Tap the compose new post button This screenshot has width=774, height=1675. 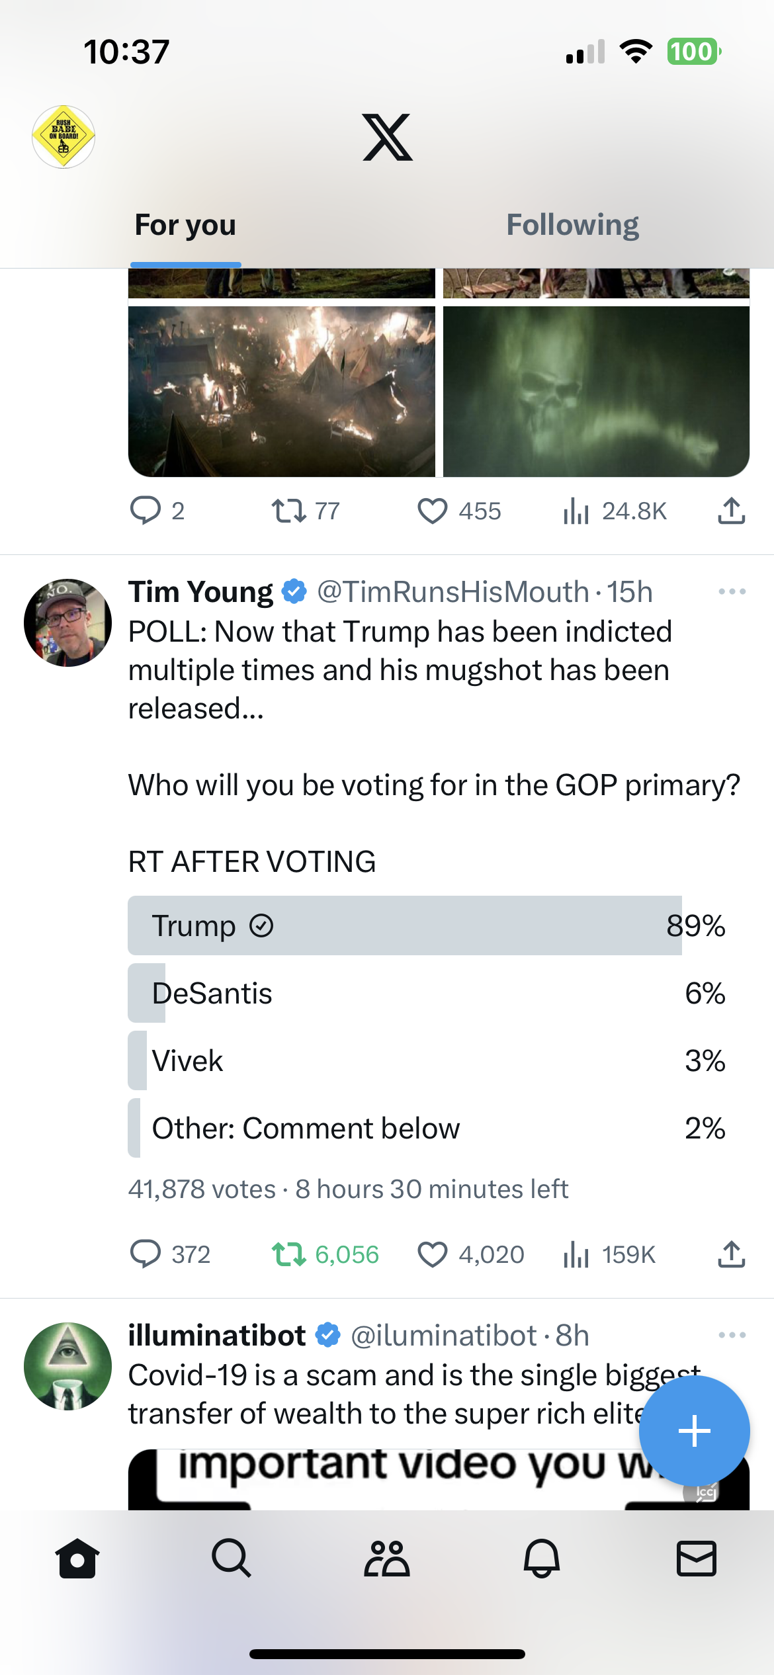[694, 1432]
